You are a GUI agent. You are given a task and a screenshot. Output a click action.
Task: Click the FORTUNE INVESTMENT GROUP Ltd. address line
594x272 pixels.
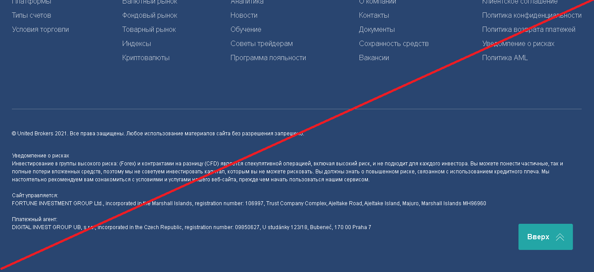249,203
